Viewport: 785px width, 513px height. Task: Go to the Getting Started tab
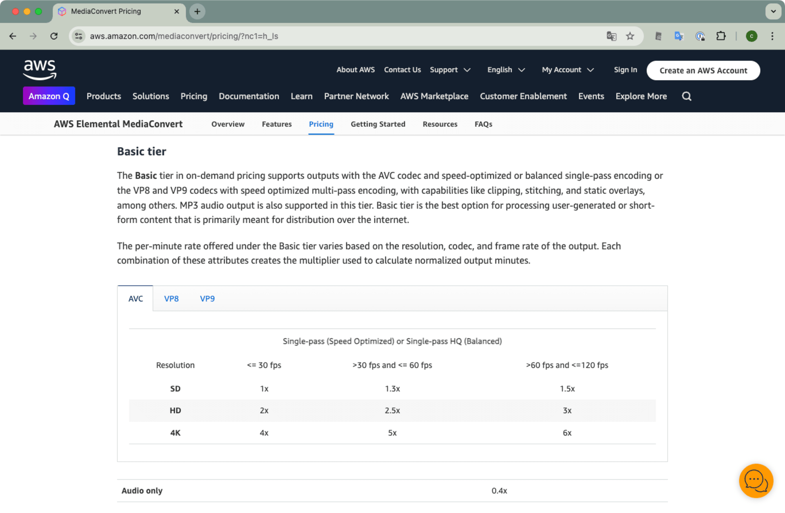tap(378, 124)
